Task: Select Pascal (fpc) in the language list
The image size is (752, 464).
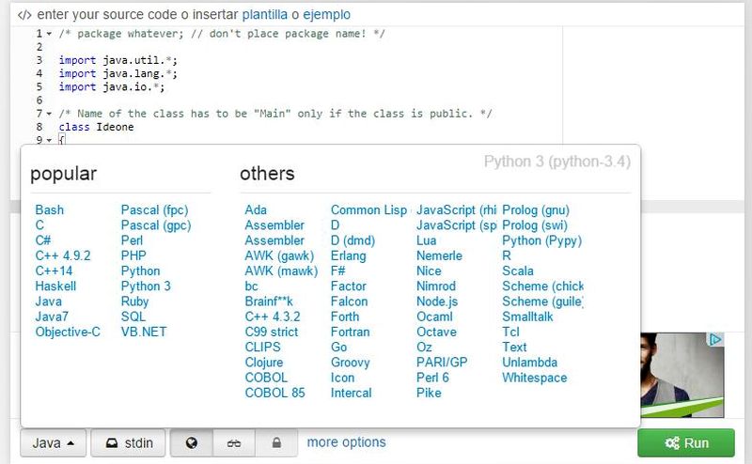Action: click(x=154, y=210)
